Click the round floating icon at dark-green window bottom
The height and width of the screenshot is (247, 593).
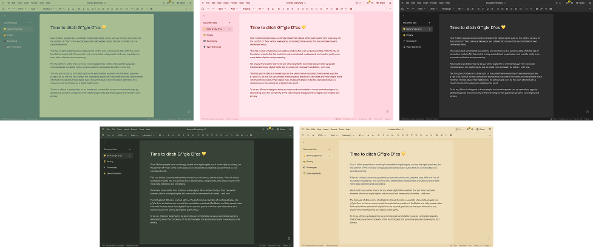click(x=288, y=238)
